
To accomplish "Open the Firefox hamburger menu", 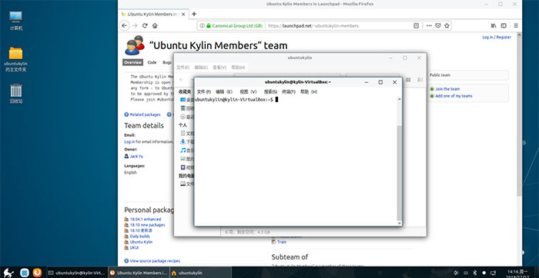I will (x=516, y=25).
